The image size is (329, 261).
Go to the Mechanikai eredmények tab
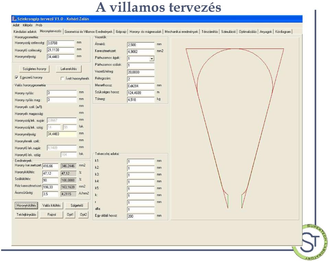pyautogui.click(x=181, y=32)
